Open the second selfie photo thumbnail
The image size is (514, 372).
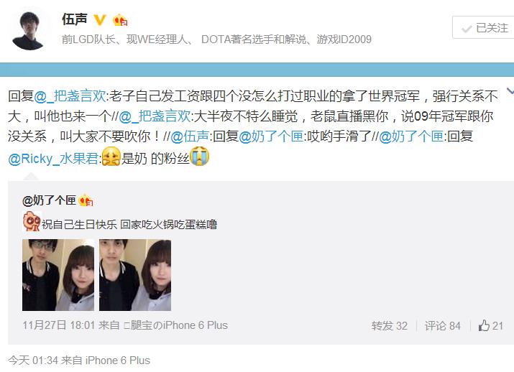pos(135,275)
